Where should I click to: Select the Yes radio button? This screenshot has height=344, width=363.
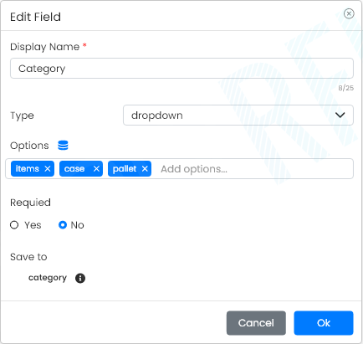coord(14,225)
